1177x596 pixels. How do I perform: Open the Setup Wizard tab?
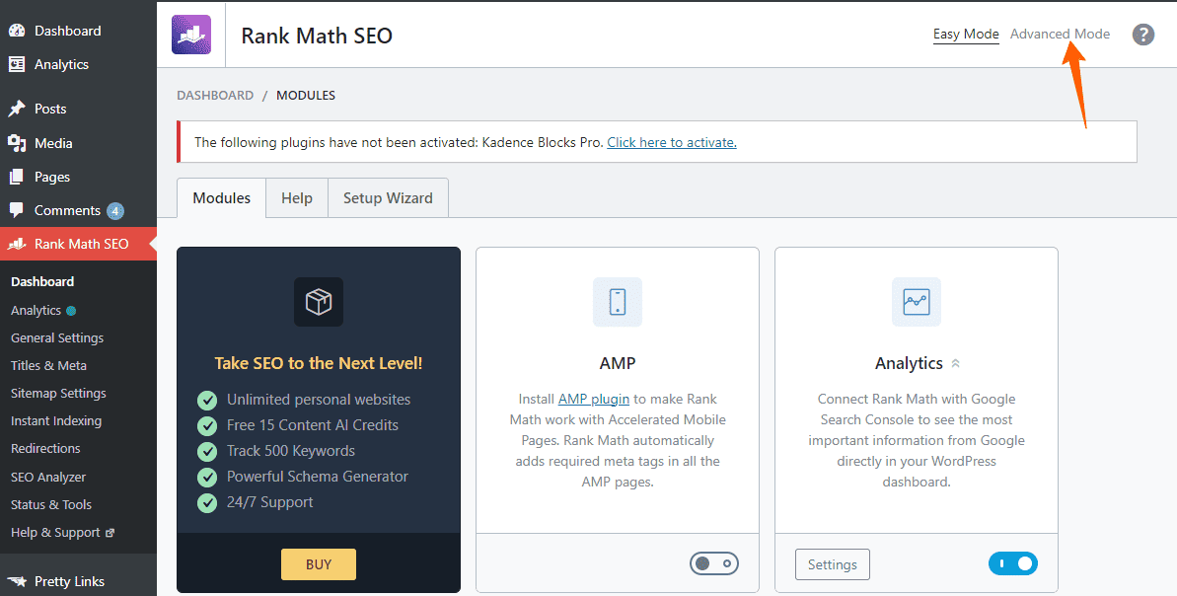tap(388, 198)
